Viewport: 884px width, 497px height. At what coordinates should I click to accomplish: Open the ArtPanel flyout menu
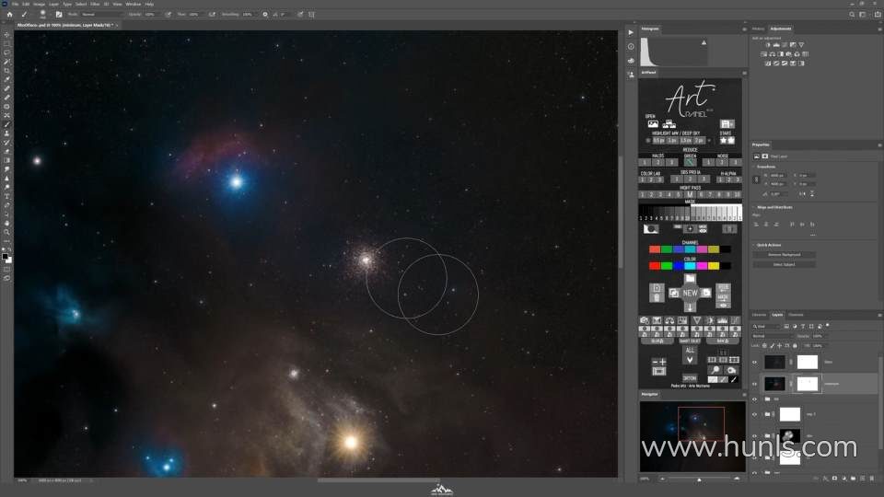click(744, 73)
